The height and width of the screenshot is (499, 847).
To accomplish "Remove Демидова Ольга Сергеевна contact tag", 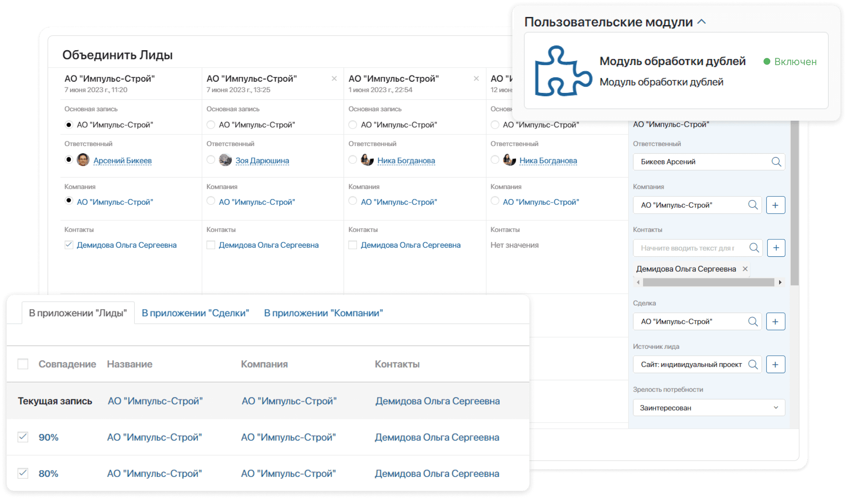I will 745,269.
